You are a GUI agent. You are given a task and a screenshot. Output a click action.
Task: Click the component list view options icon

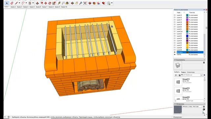[x=176, y=75]
